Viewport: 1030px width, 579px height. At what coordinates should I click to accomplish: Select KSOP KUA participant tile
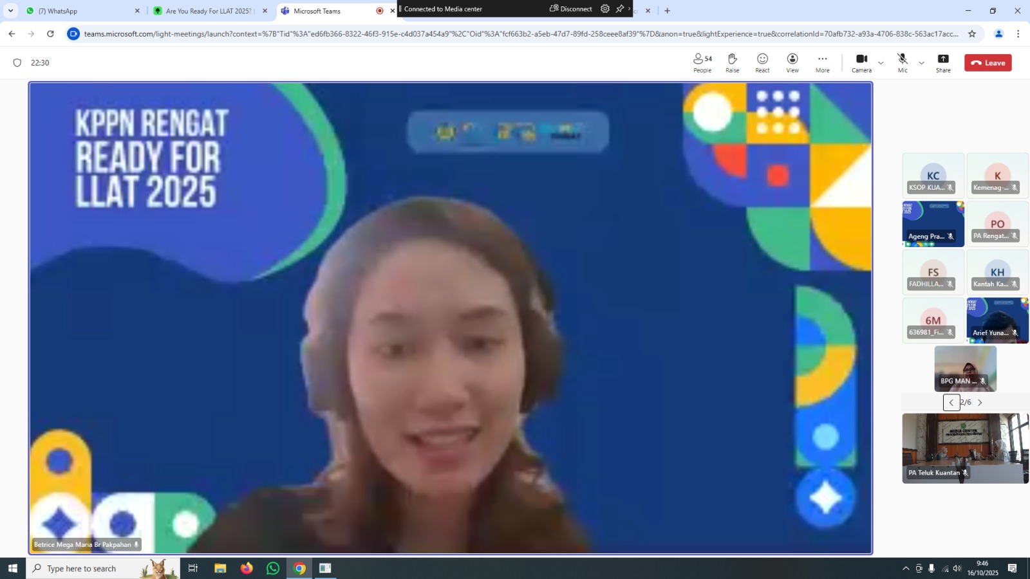coord(933,175)
